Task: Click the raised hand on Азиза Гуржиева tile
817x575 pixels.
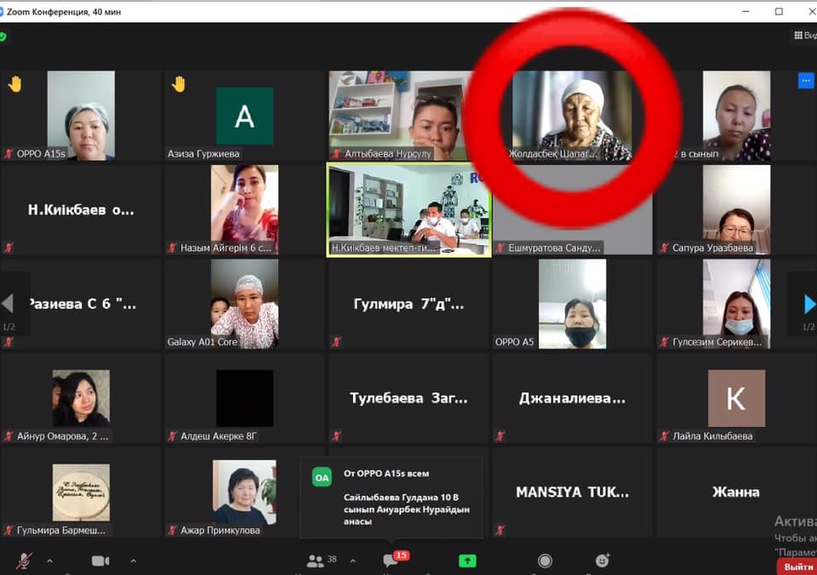Action: click(179, 84)
